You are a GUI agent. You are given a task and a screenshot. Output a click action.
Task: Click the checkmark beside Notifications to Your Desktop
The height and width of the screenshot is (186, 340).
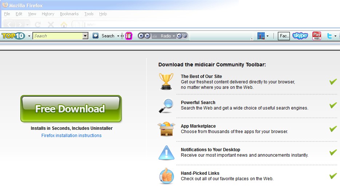(333, 152)
